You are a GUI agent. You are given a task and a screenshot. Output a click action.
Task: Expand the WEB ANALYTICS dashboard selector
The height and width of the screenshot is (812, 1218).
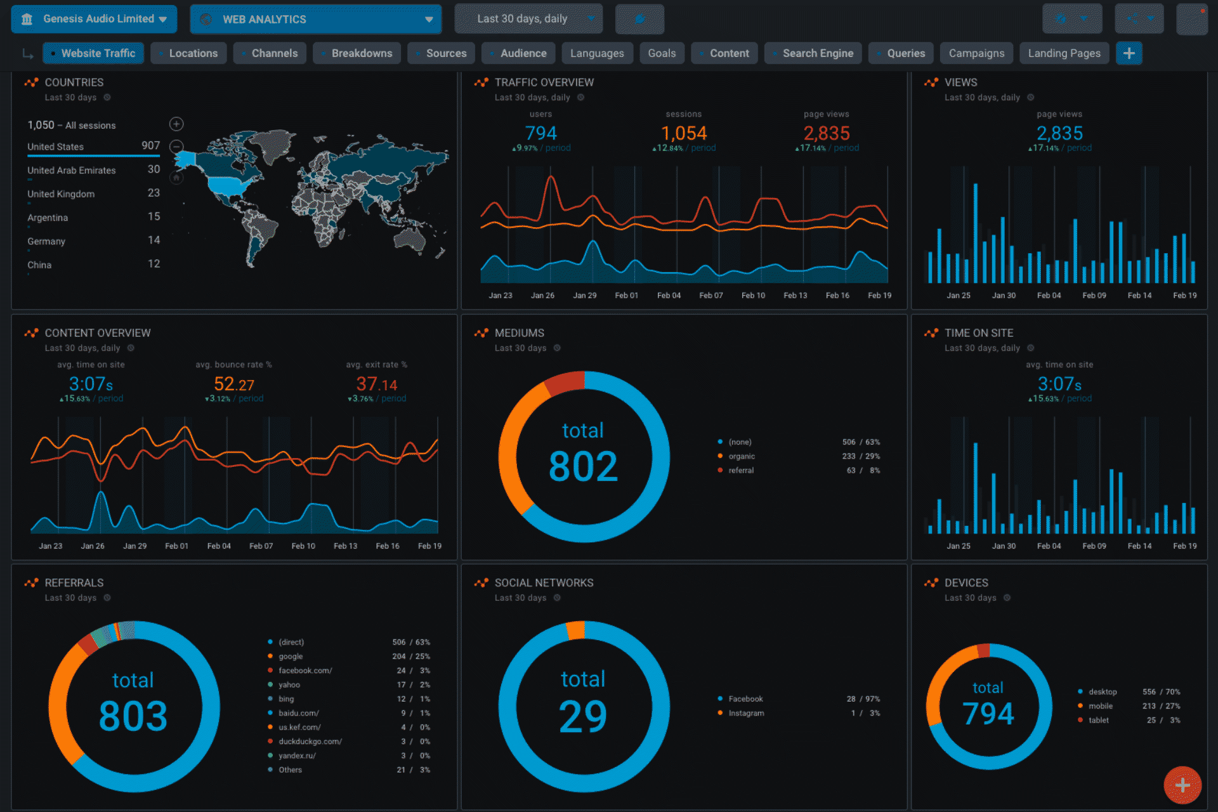coord(315,19)
